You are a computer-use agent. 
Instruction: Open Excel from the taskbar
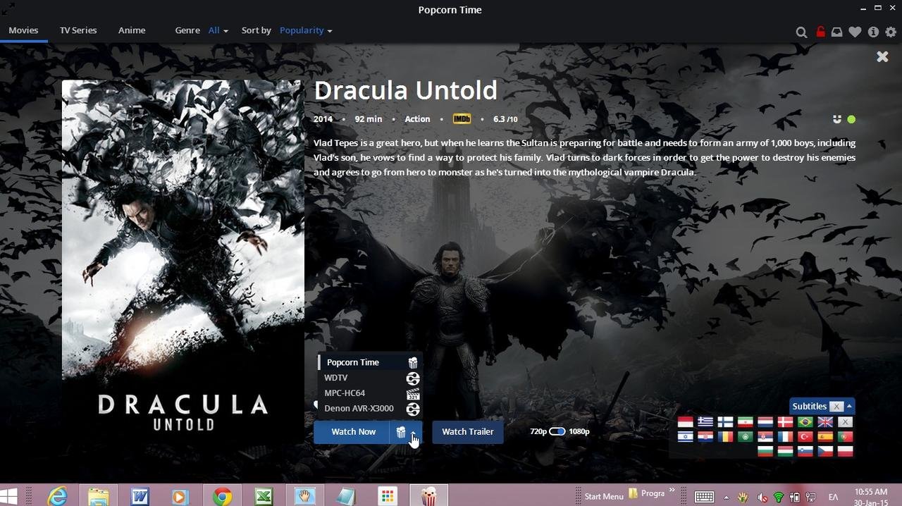click(x=264, y=497)
